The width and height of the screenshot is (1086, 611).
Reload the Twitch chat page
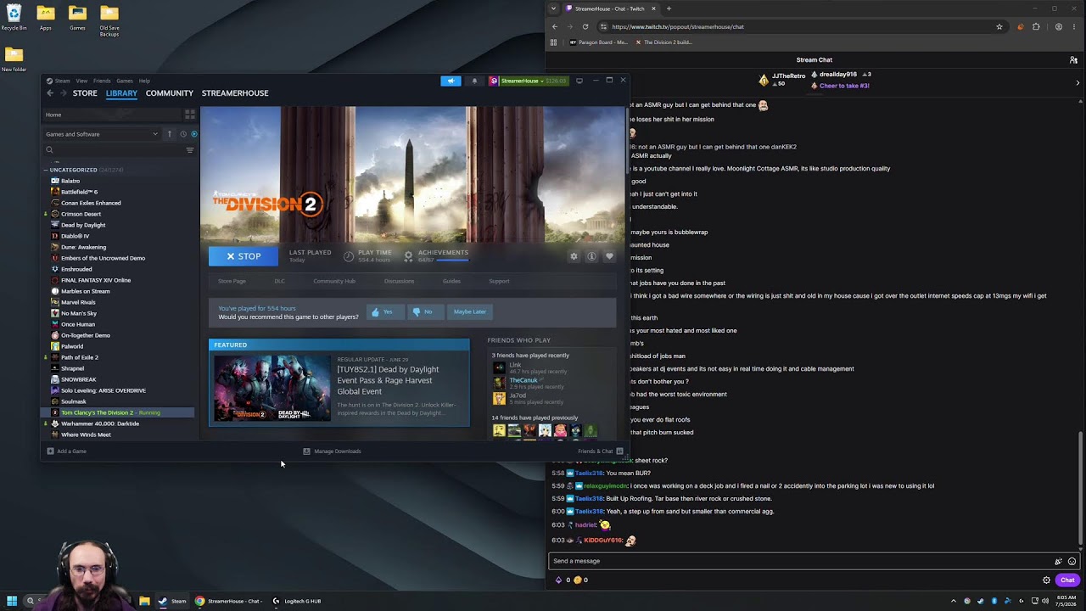(x=585, y=26)
